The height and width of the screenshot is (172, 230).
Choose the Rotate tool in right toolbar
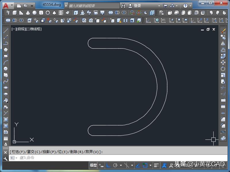[x=223, y=69]
